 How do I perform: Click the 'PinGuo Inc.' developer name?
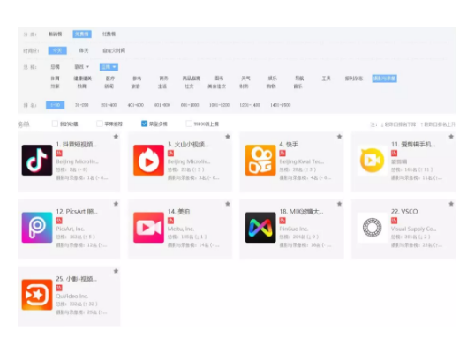click(294, 229)
